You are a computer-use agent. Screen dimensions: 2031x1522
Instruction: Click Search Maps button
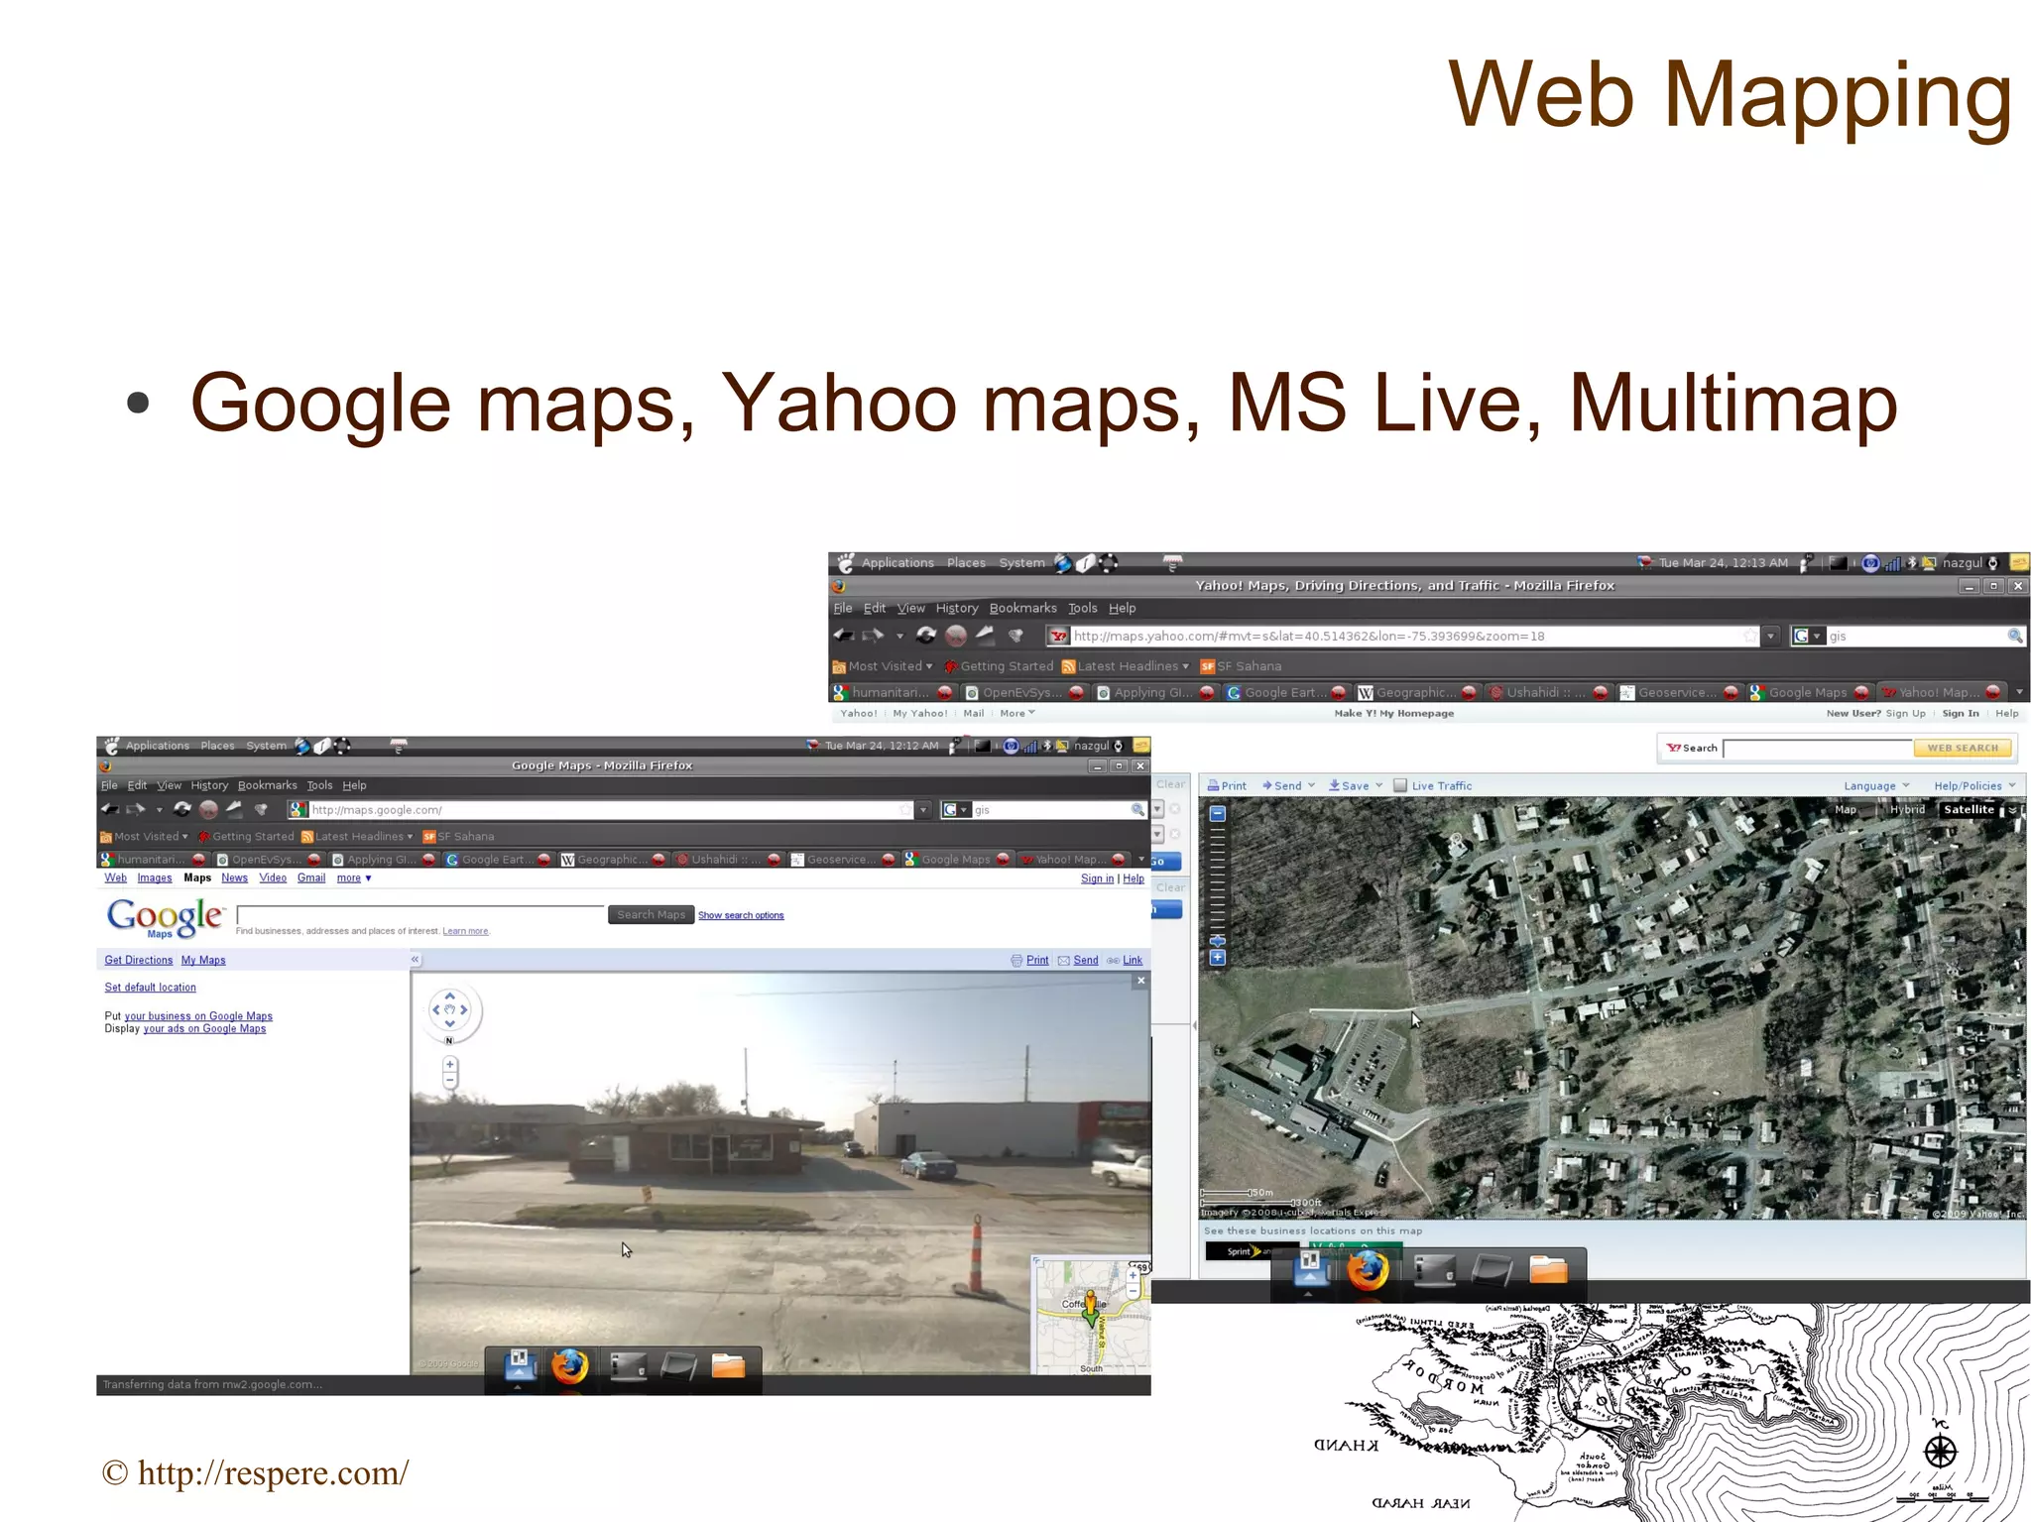[651, 914]
